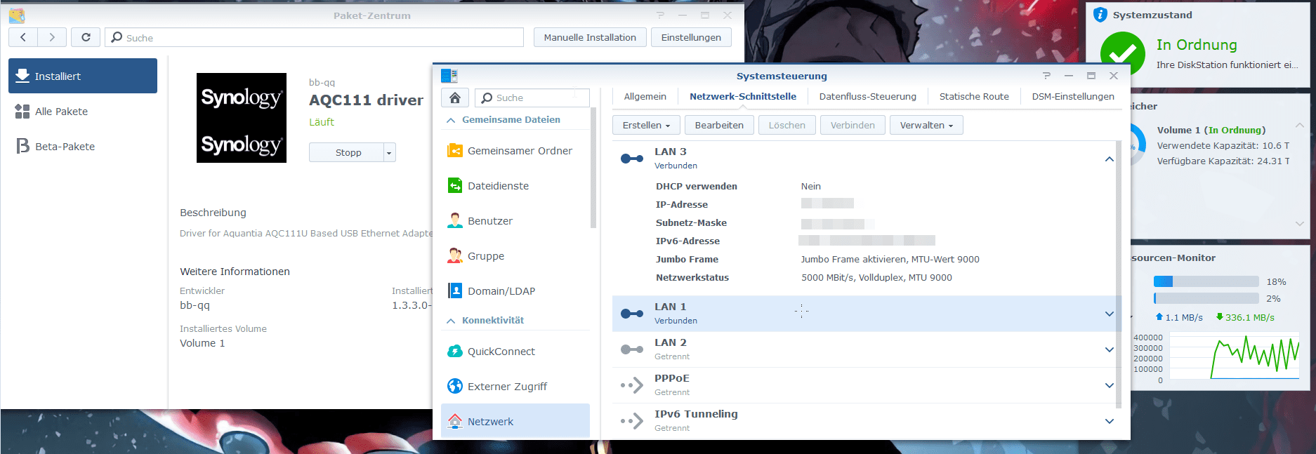The width and height of the screenshot is (1316, 454).
Task: Click the LAN 1 connection icon
Action: point(632,314)
